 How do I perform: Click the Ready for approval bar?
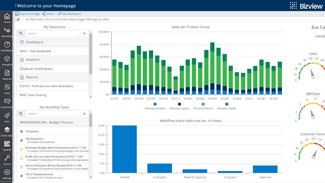(195, 171)
